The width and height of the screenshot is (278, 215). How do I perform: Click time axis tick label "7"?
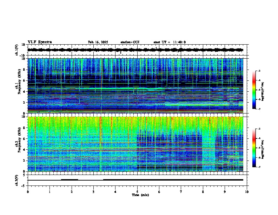click(x=181, y=192)
